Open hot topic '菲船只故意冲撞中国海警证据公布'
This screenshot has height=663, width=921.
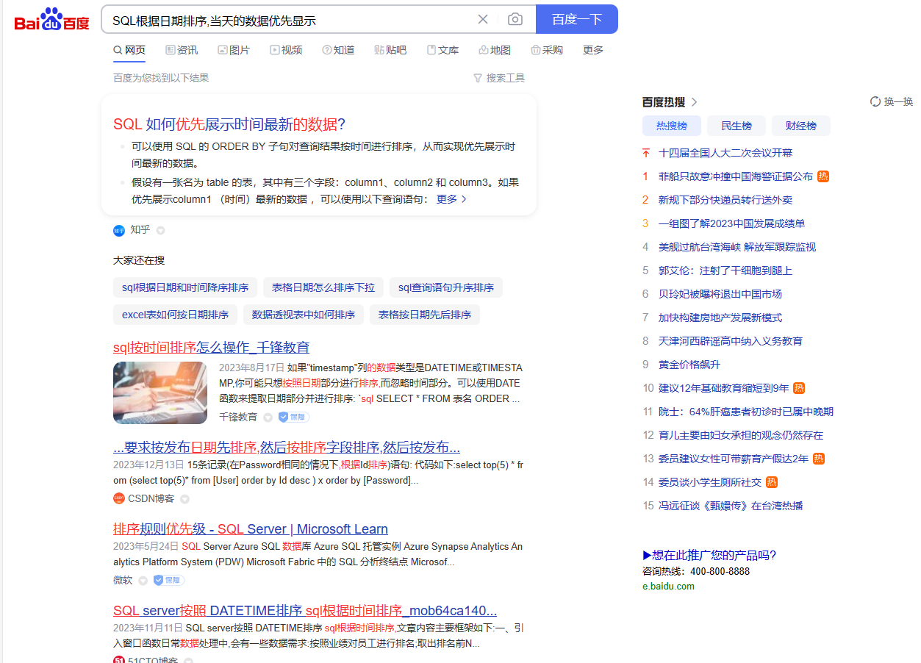[736, 176]
